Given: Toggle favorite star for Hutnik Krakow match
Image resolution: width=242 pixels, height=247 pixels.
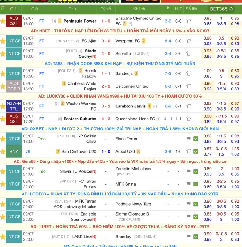Looking at the screenshot, I should coord(3,73).
